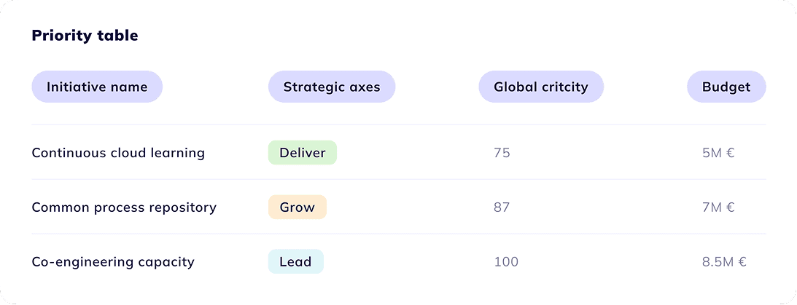Click the Priority table title
The height and width of the screenshot is (305, 797).
pos(85,36)
